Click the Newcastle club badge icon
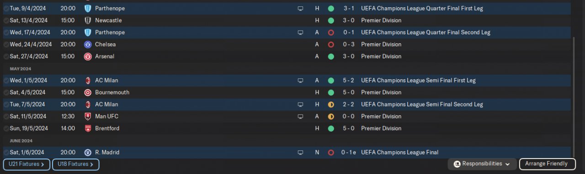The image size is (585, 174). [88, 20]
